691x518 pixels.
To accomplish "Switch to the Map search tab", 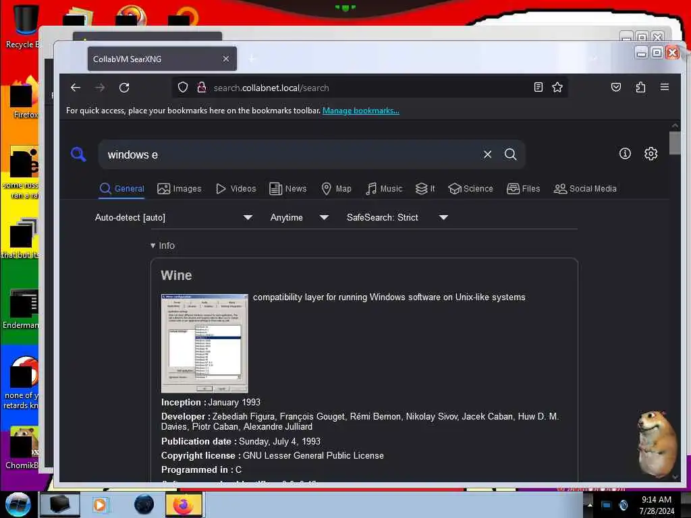I will tap(336, 189).
